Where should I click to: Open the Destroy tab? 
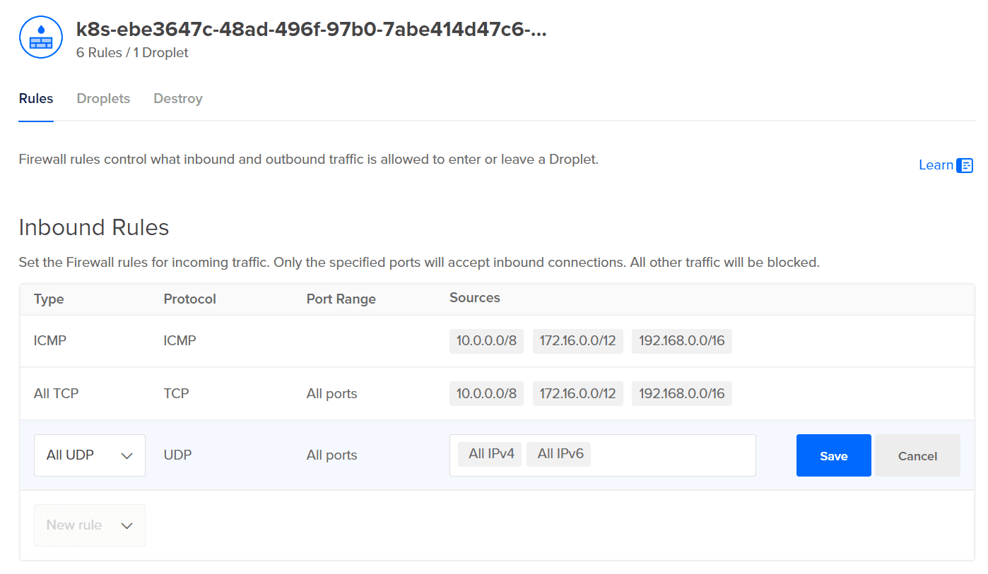coord(178,99)
